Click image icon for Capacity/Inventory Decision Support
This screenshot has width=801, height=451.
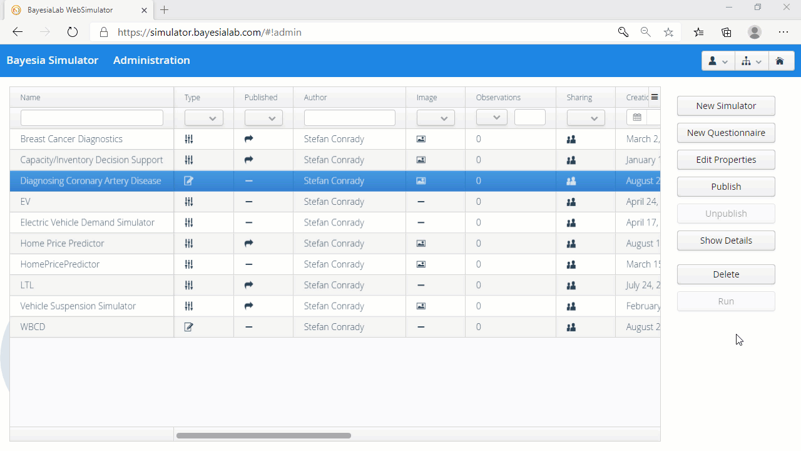tap(421, 160)
